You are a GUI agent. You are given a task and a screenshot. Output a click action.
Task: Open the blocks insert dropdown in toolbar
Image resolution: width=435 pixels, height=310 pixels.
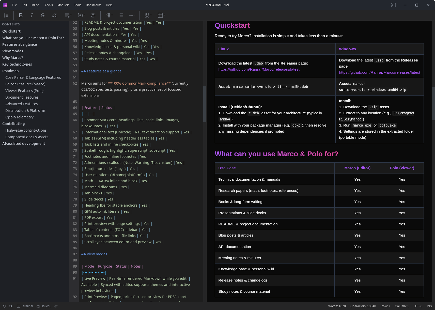tap(148, 15)
